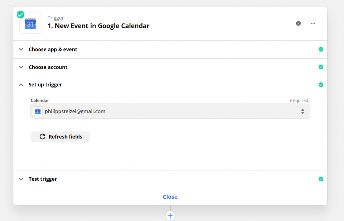The height and width of the screenshot is (221, 344).
Task: Click the refresh arrow icon
Action: tap(42, 137)
